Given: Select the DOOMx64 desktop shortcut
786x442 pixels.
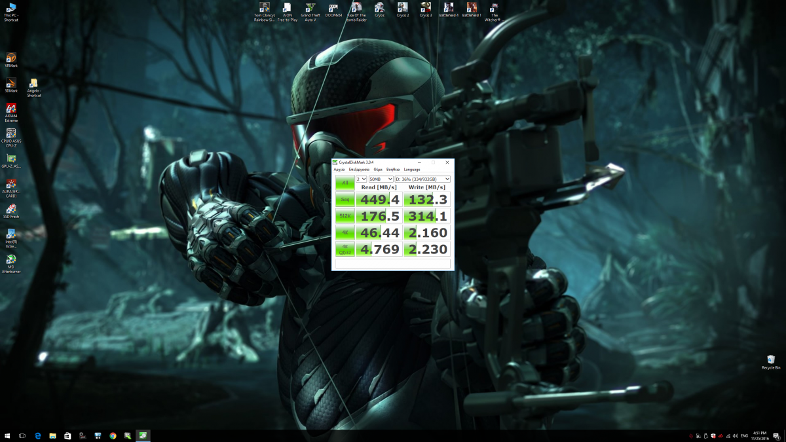Looking at the screenshot, I should click(333, 10).
